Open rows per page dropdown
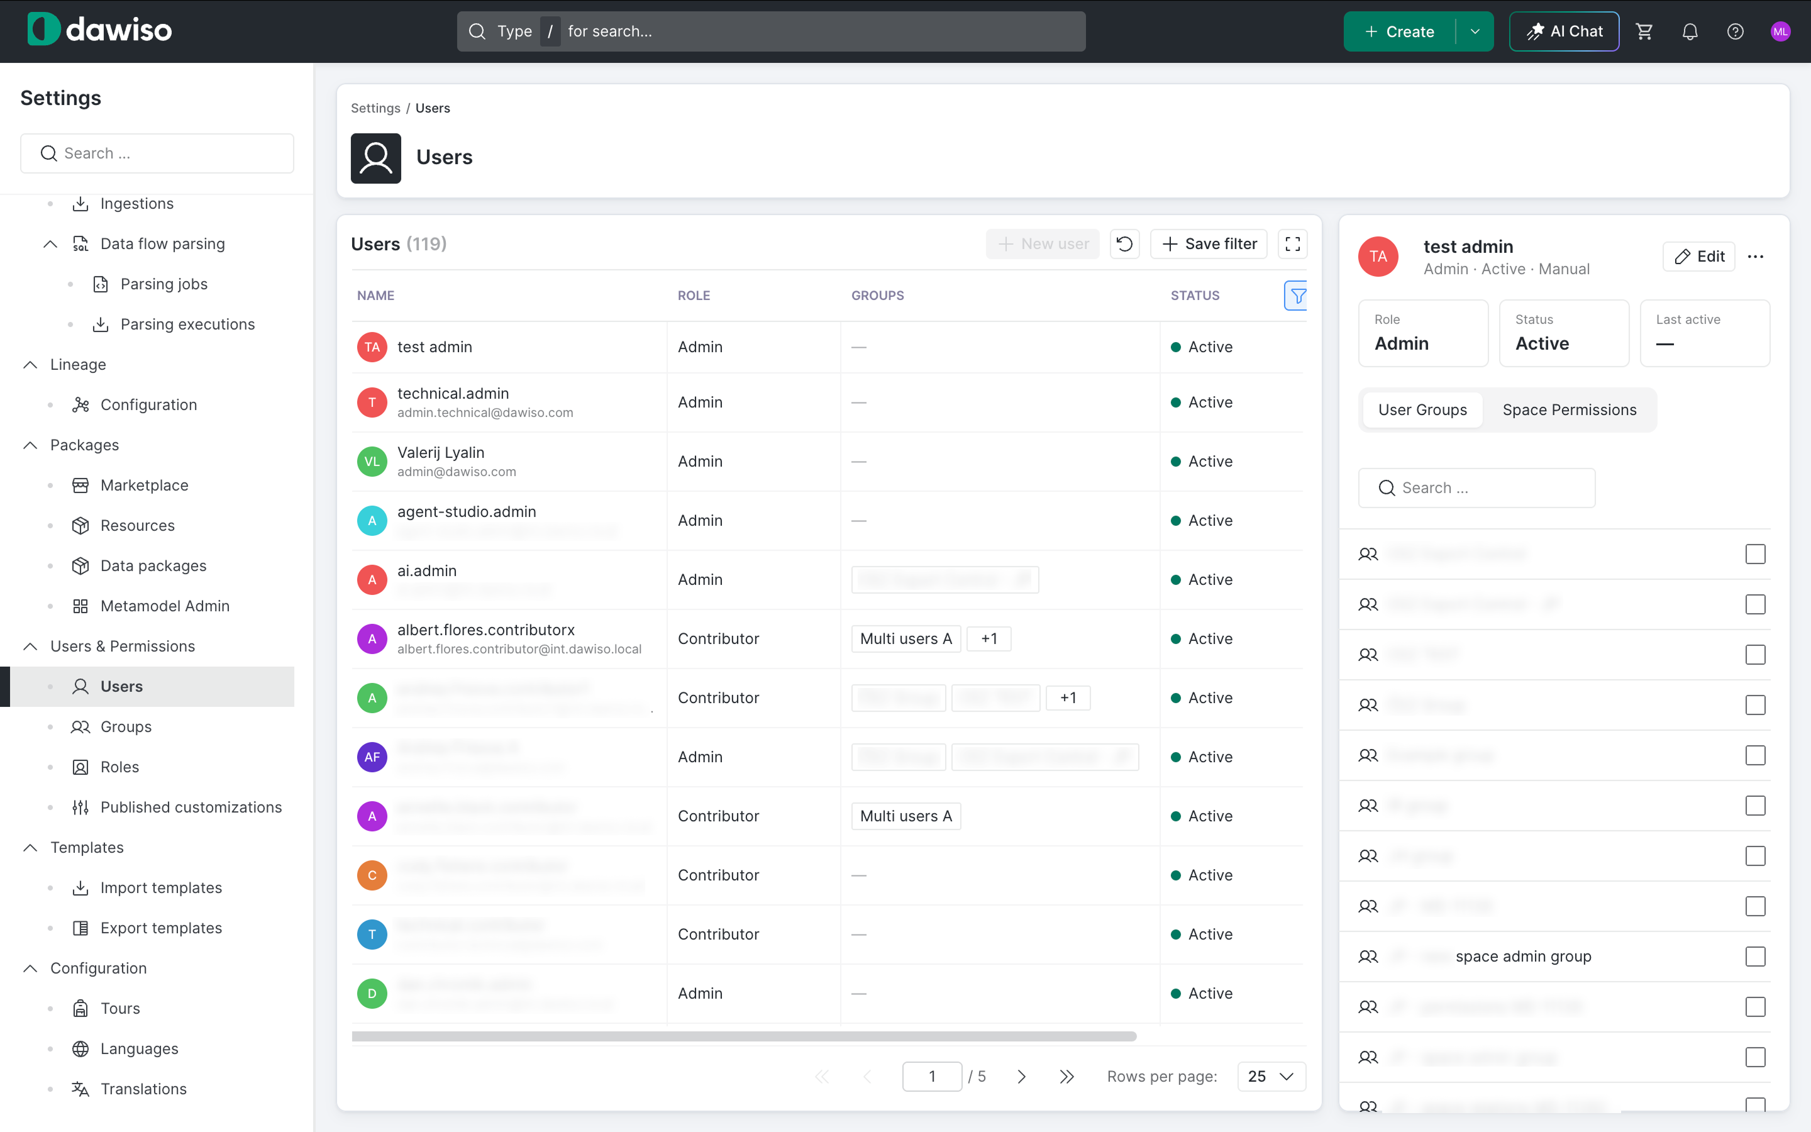Viewport: 1811px width, 1132px height. click(x=1271, y=1077)
